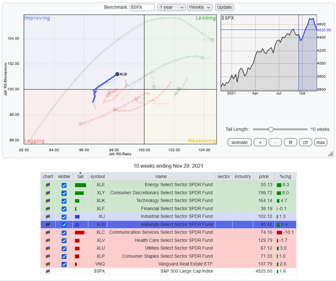The width and height of the screenshot is (336, 281).
Task: Toggle XLV visibility checkbox
Action: click(64, 241)
